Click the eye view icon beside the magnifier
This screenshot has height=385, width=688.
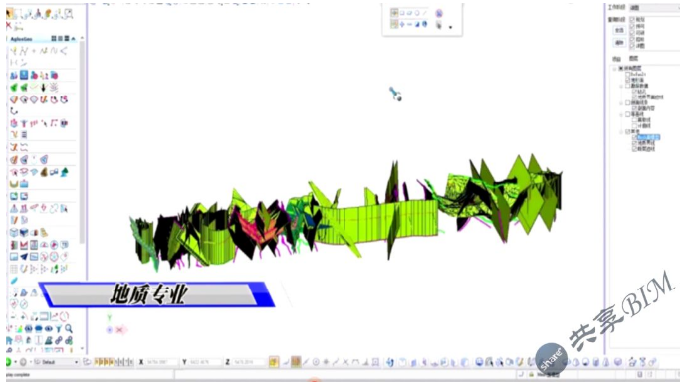[x=48, y=328]
